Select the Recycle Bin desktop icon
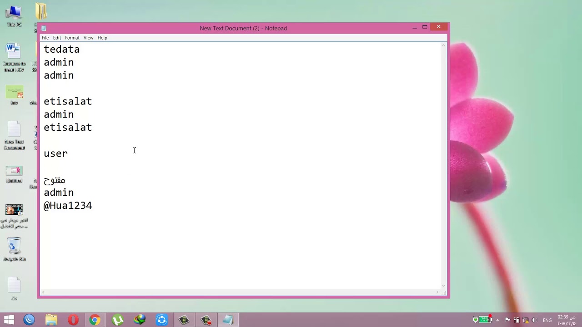The height and width of the screenshot is (327, 582). point(14,249)
